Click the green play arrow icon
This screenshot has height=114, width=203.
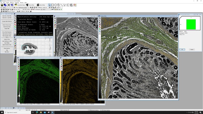[61, 9]
